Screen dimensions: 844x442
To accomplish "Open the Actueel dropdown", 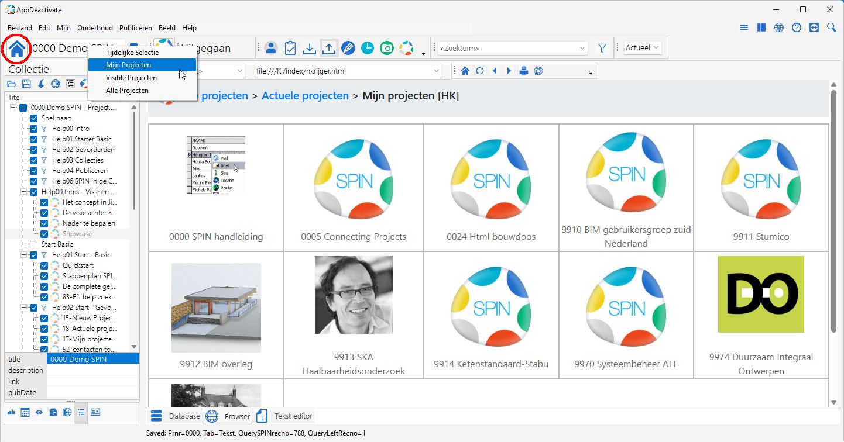I will click(x=643, y=48).
